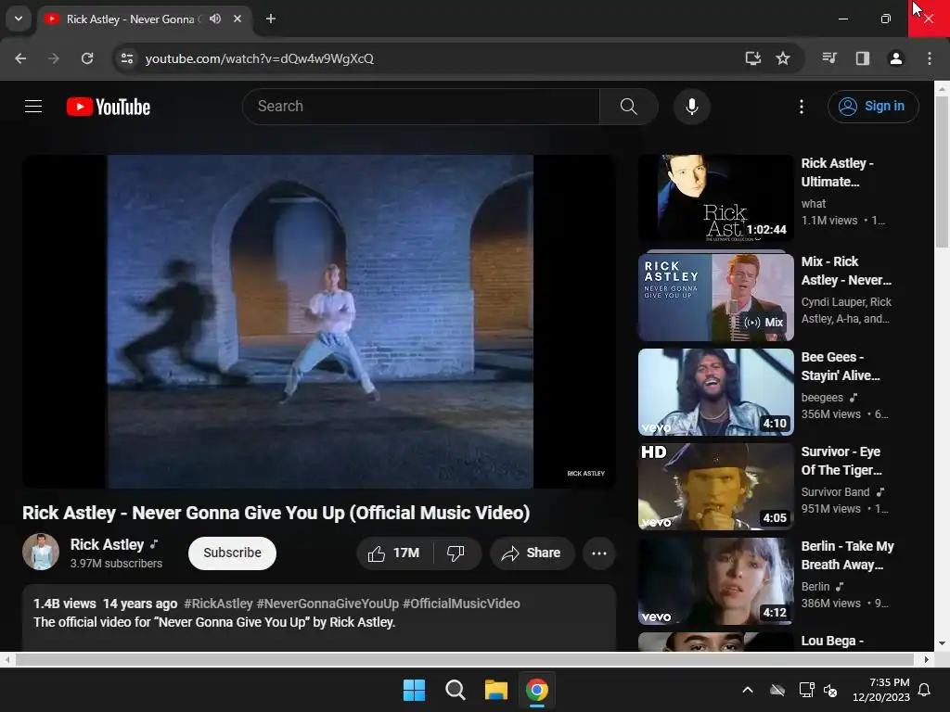950x712 pixels.
Task: Click #RickAstley hashtag link
Action: click(x=218, y=604)
